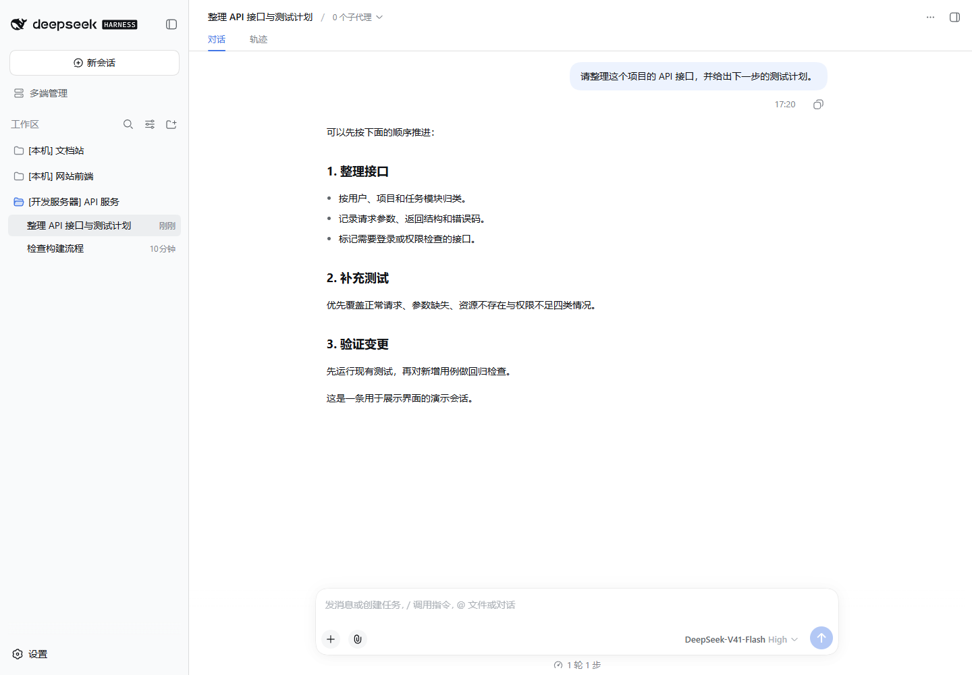Viewport: 972px width, 675px height.
Task: Open workspace filter settings icon
Action: (150, 124)
